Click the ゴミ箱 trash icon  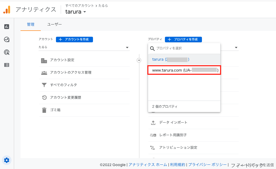click(x=44, y=110)
